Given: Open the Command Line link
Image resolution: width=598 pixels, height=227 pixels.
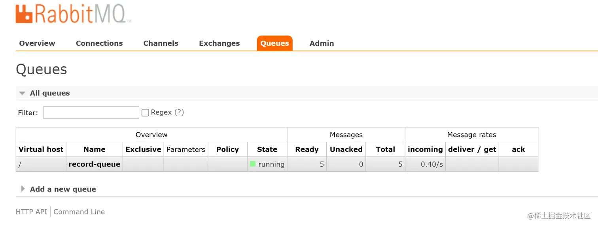Looking at the screenshot, I should pyautogui.click(x=79, y=212).
